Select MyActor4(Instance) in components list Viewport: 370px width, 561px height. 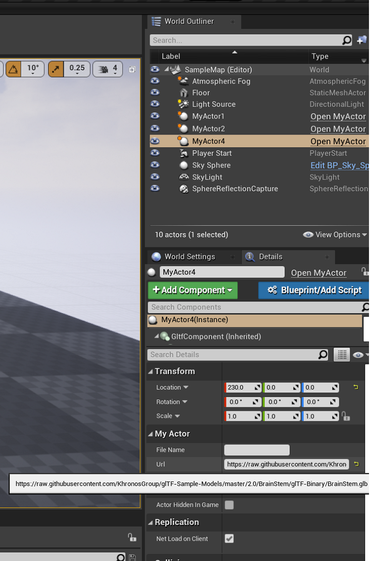pyautogui.click(x=255, y=320)
